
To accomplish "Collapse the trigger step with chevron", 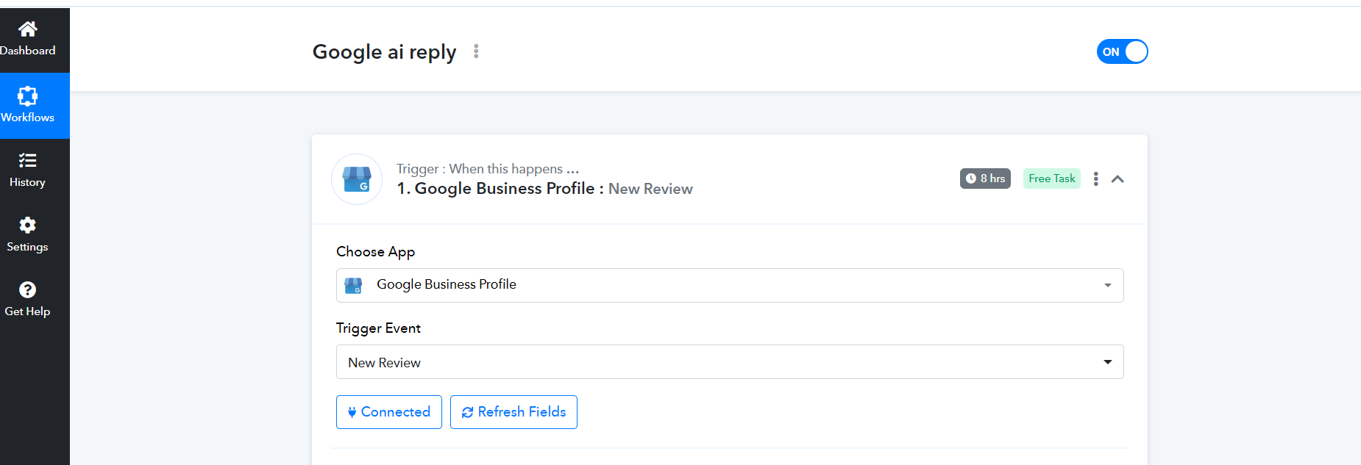I will point(1117,179).
